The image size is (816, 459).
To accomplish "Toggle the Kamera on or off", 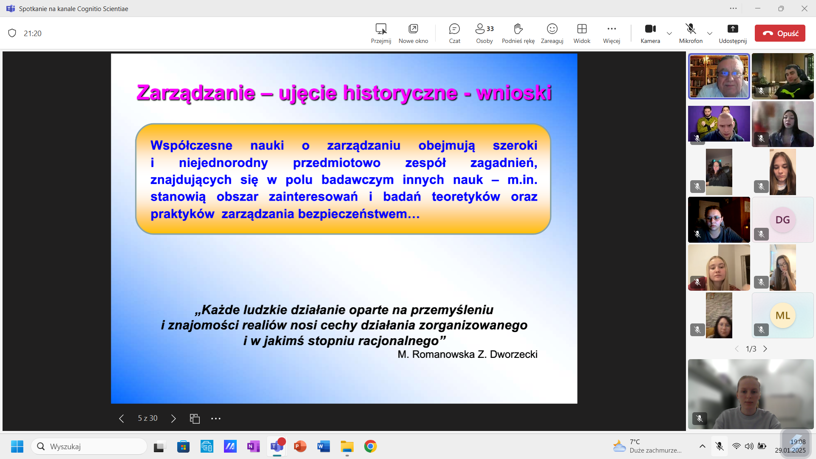I will 650,33.
